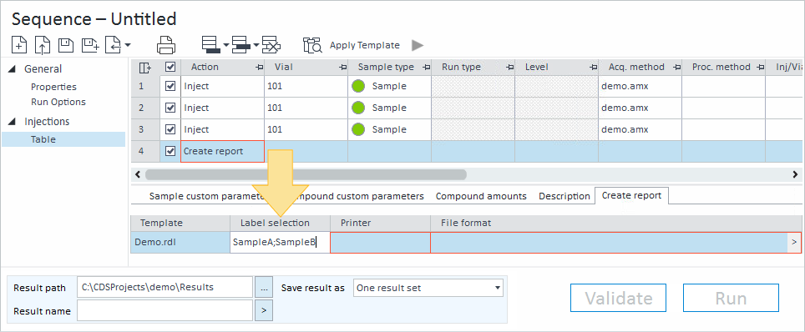Switch to the Description tab
The image size is (805, 332).
click(x=565, y=196)
